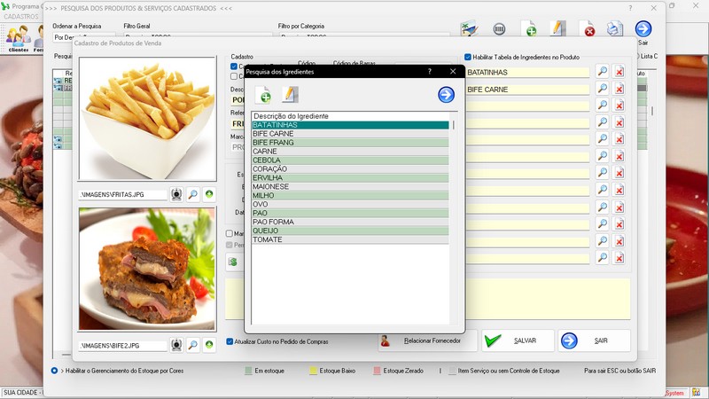
Task: Click breaded steak product image
Action: pos(147,270)
